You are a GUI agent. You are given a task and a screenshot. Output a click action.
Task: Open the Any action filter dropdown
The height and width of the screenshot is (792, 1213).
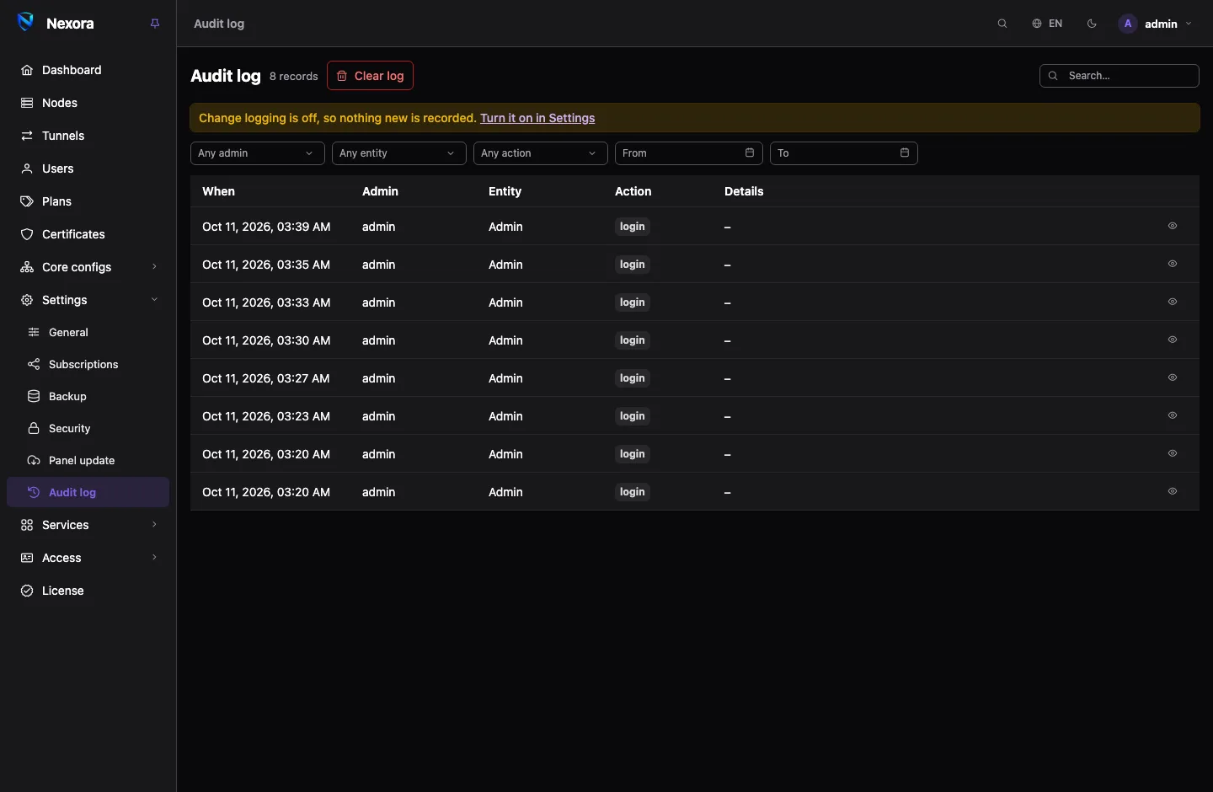(x=541, y=153)
